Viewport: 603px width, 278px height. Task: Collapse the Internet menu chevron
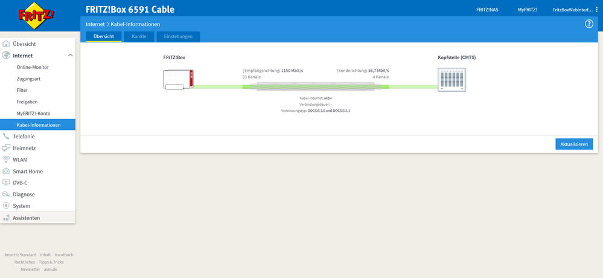click(71, 56)
